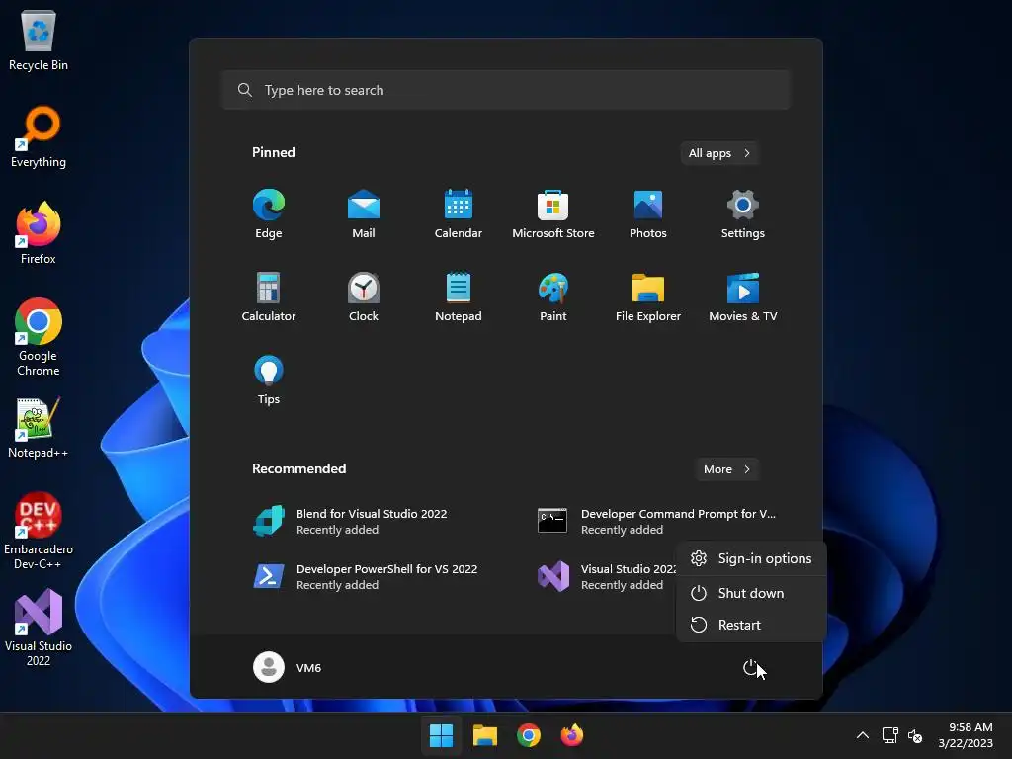Image resolution: width=1012 pixels, height=759 pixels.
Task: Launch Notepad from the Start menu
Action: point(459,296)
